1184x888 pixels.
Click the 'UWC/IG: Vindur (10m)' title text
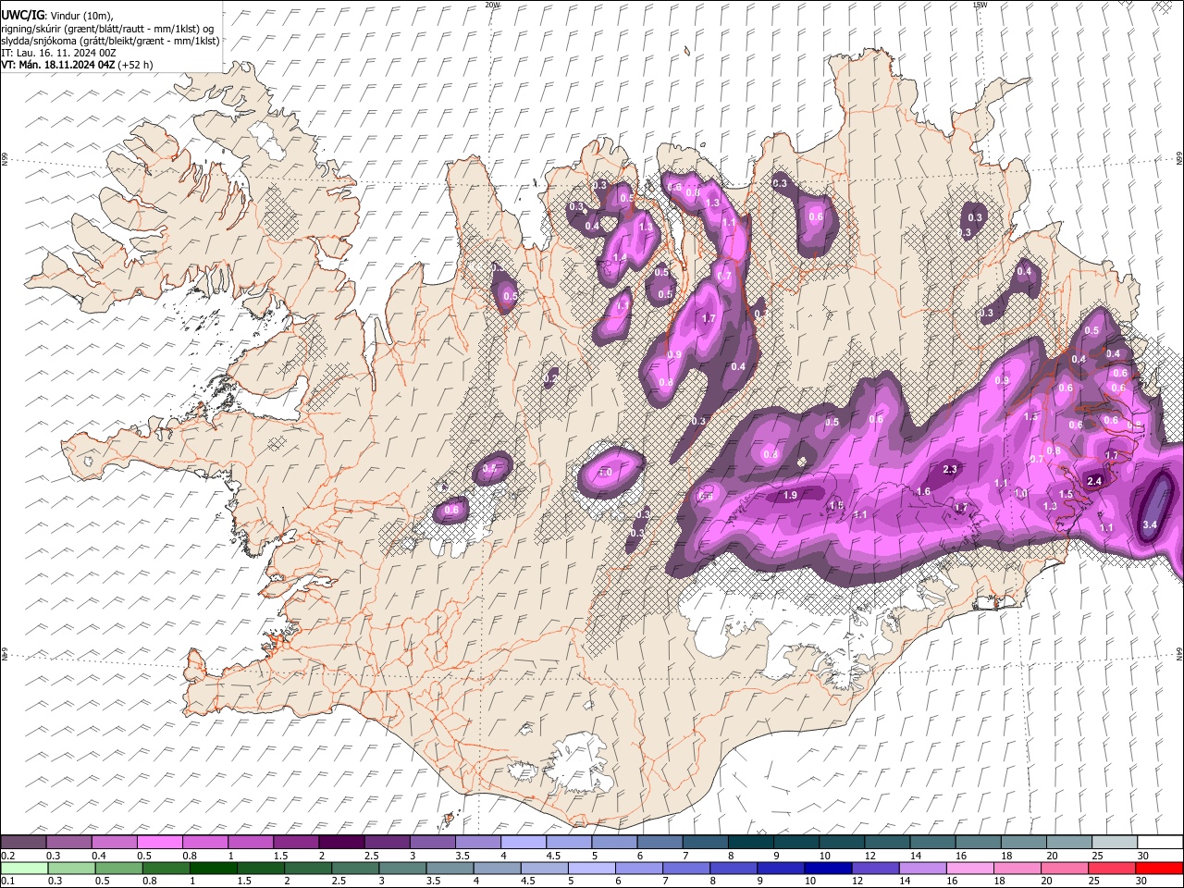pos(57,15)
